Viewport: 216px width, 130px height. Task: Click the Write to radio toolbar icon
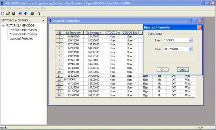(26, 13)
